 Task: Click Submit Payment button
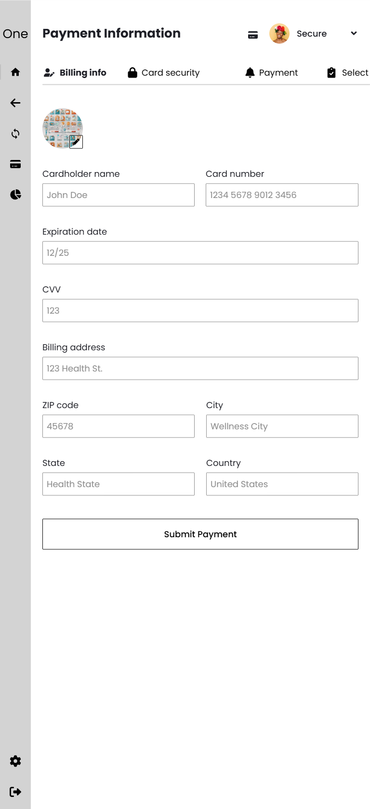coord(200,534)
